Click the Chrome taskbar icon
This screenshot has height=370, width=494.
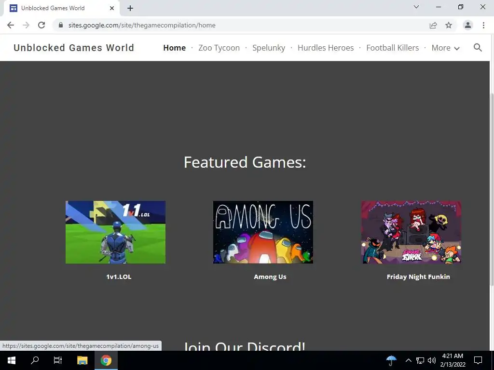tap(106, 360)
